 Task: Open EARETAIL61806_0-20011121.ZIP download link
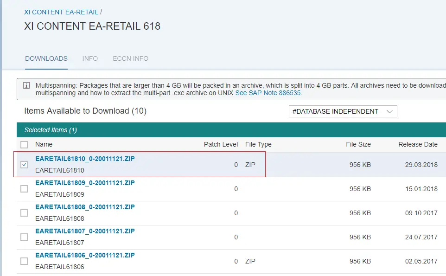coord(85,255)
